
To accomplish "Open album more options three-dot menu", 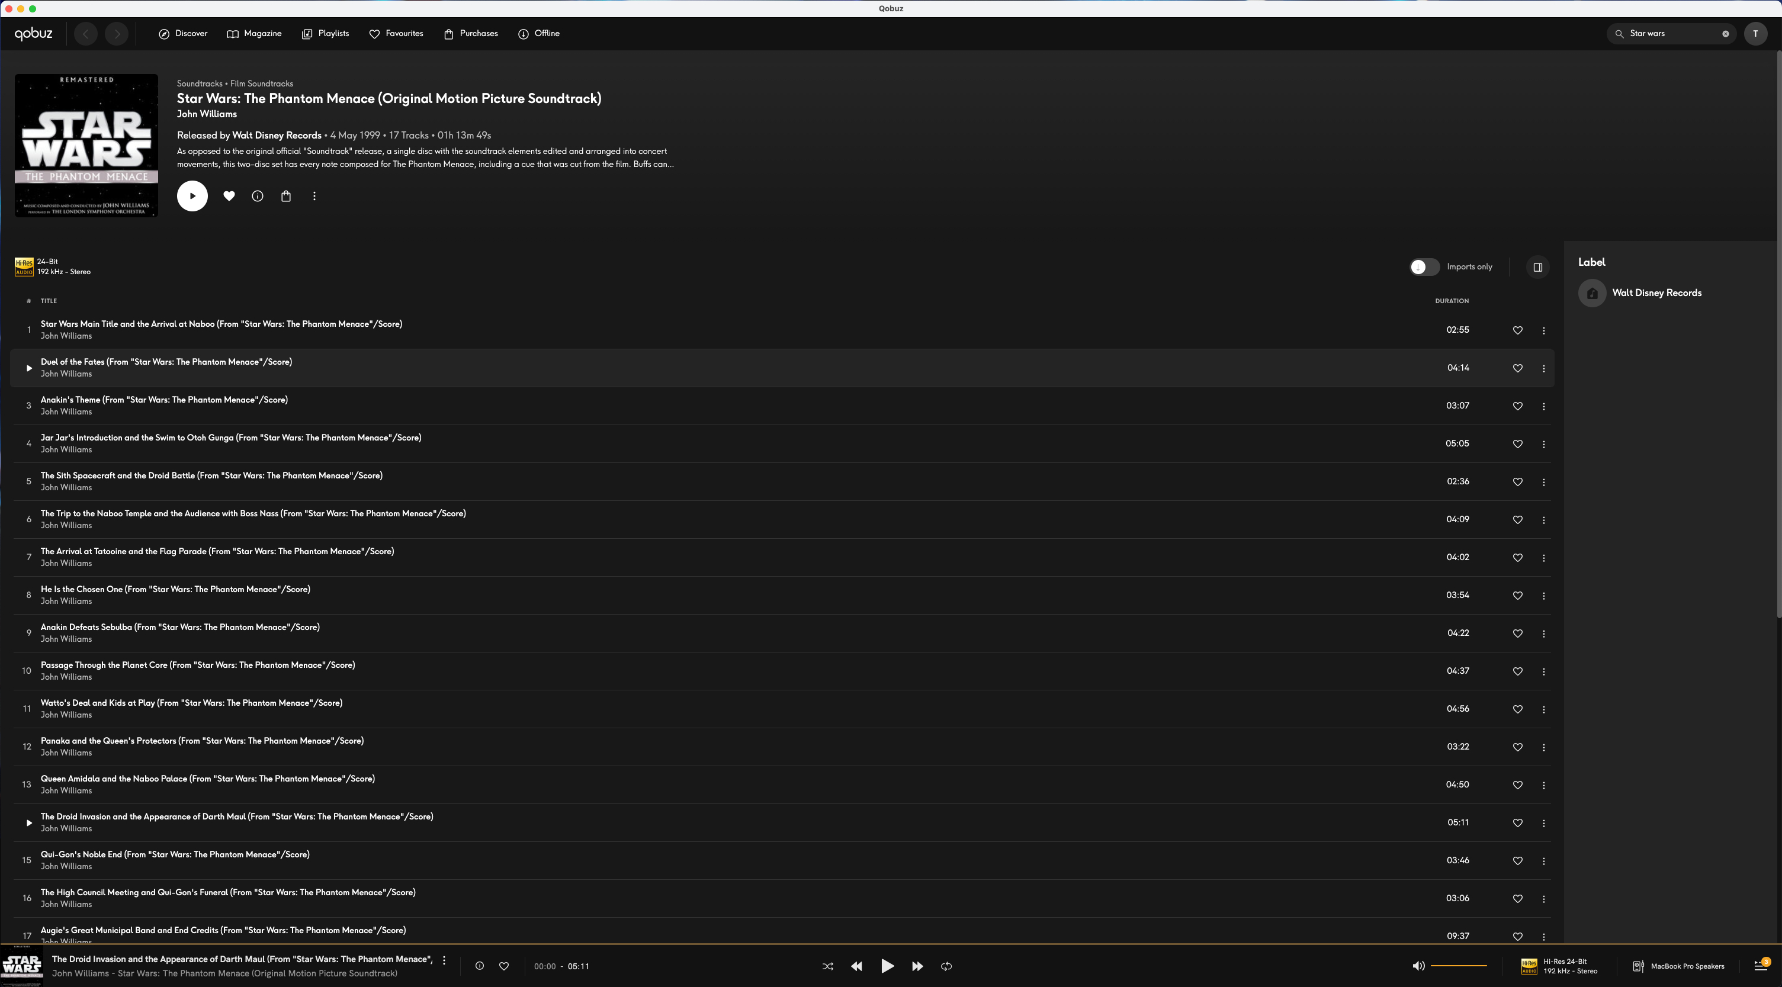I will (x=314, y=196).
